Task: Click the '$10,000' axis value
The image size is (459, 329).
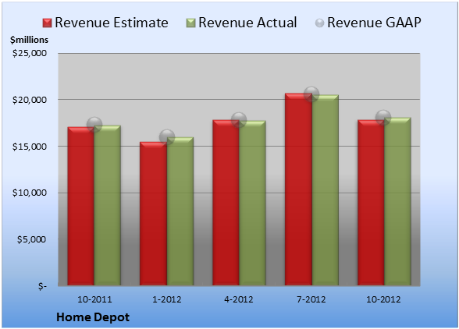Action: pos(30,193)
